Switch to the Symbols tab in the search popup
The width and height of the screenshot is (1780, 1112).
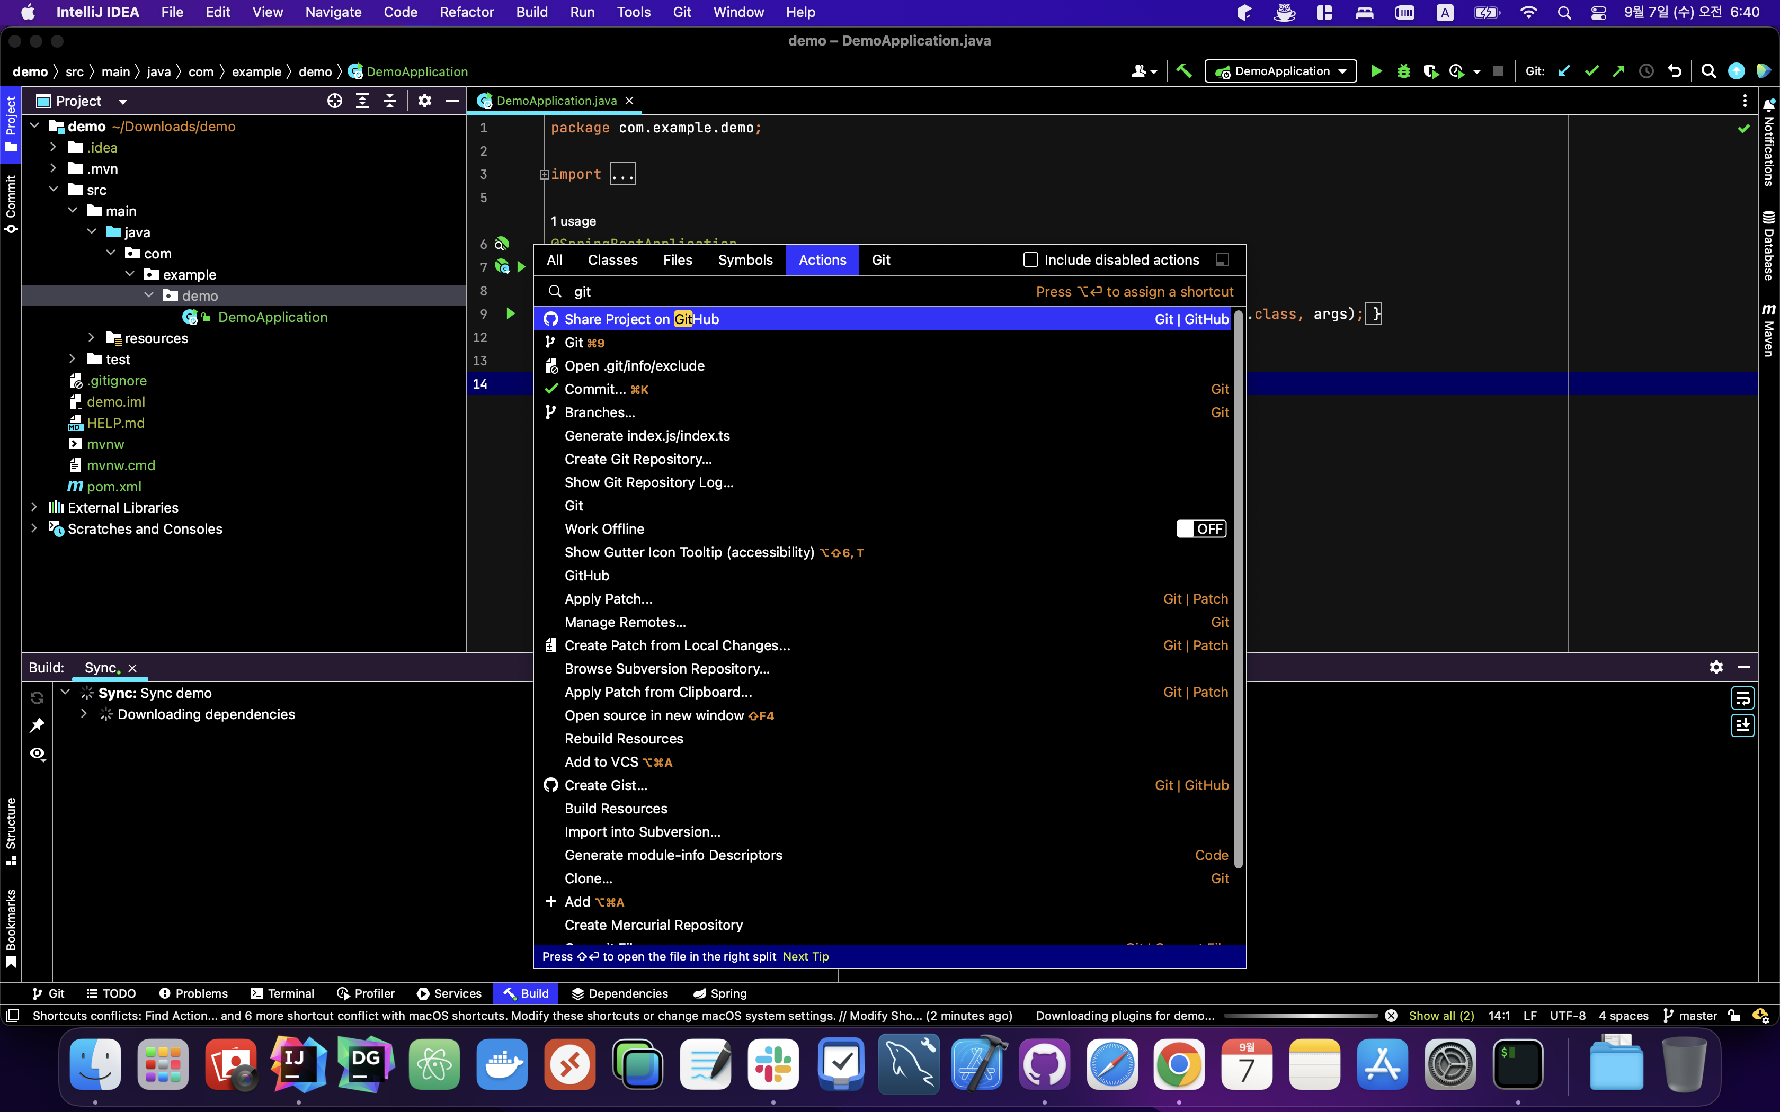[744, 259]
